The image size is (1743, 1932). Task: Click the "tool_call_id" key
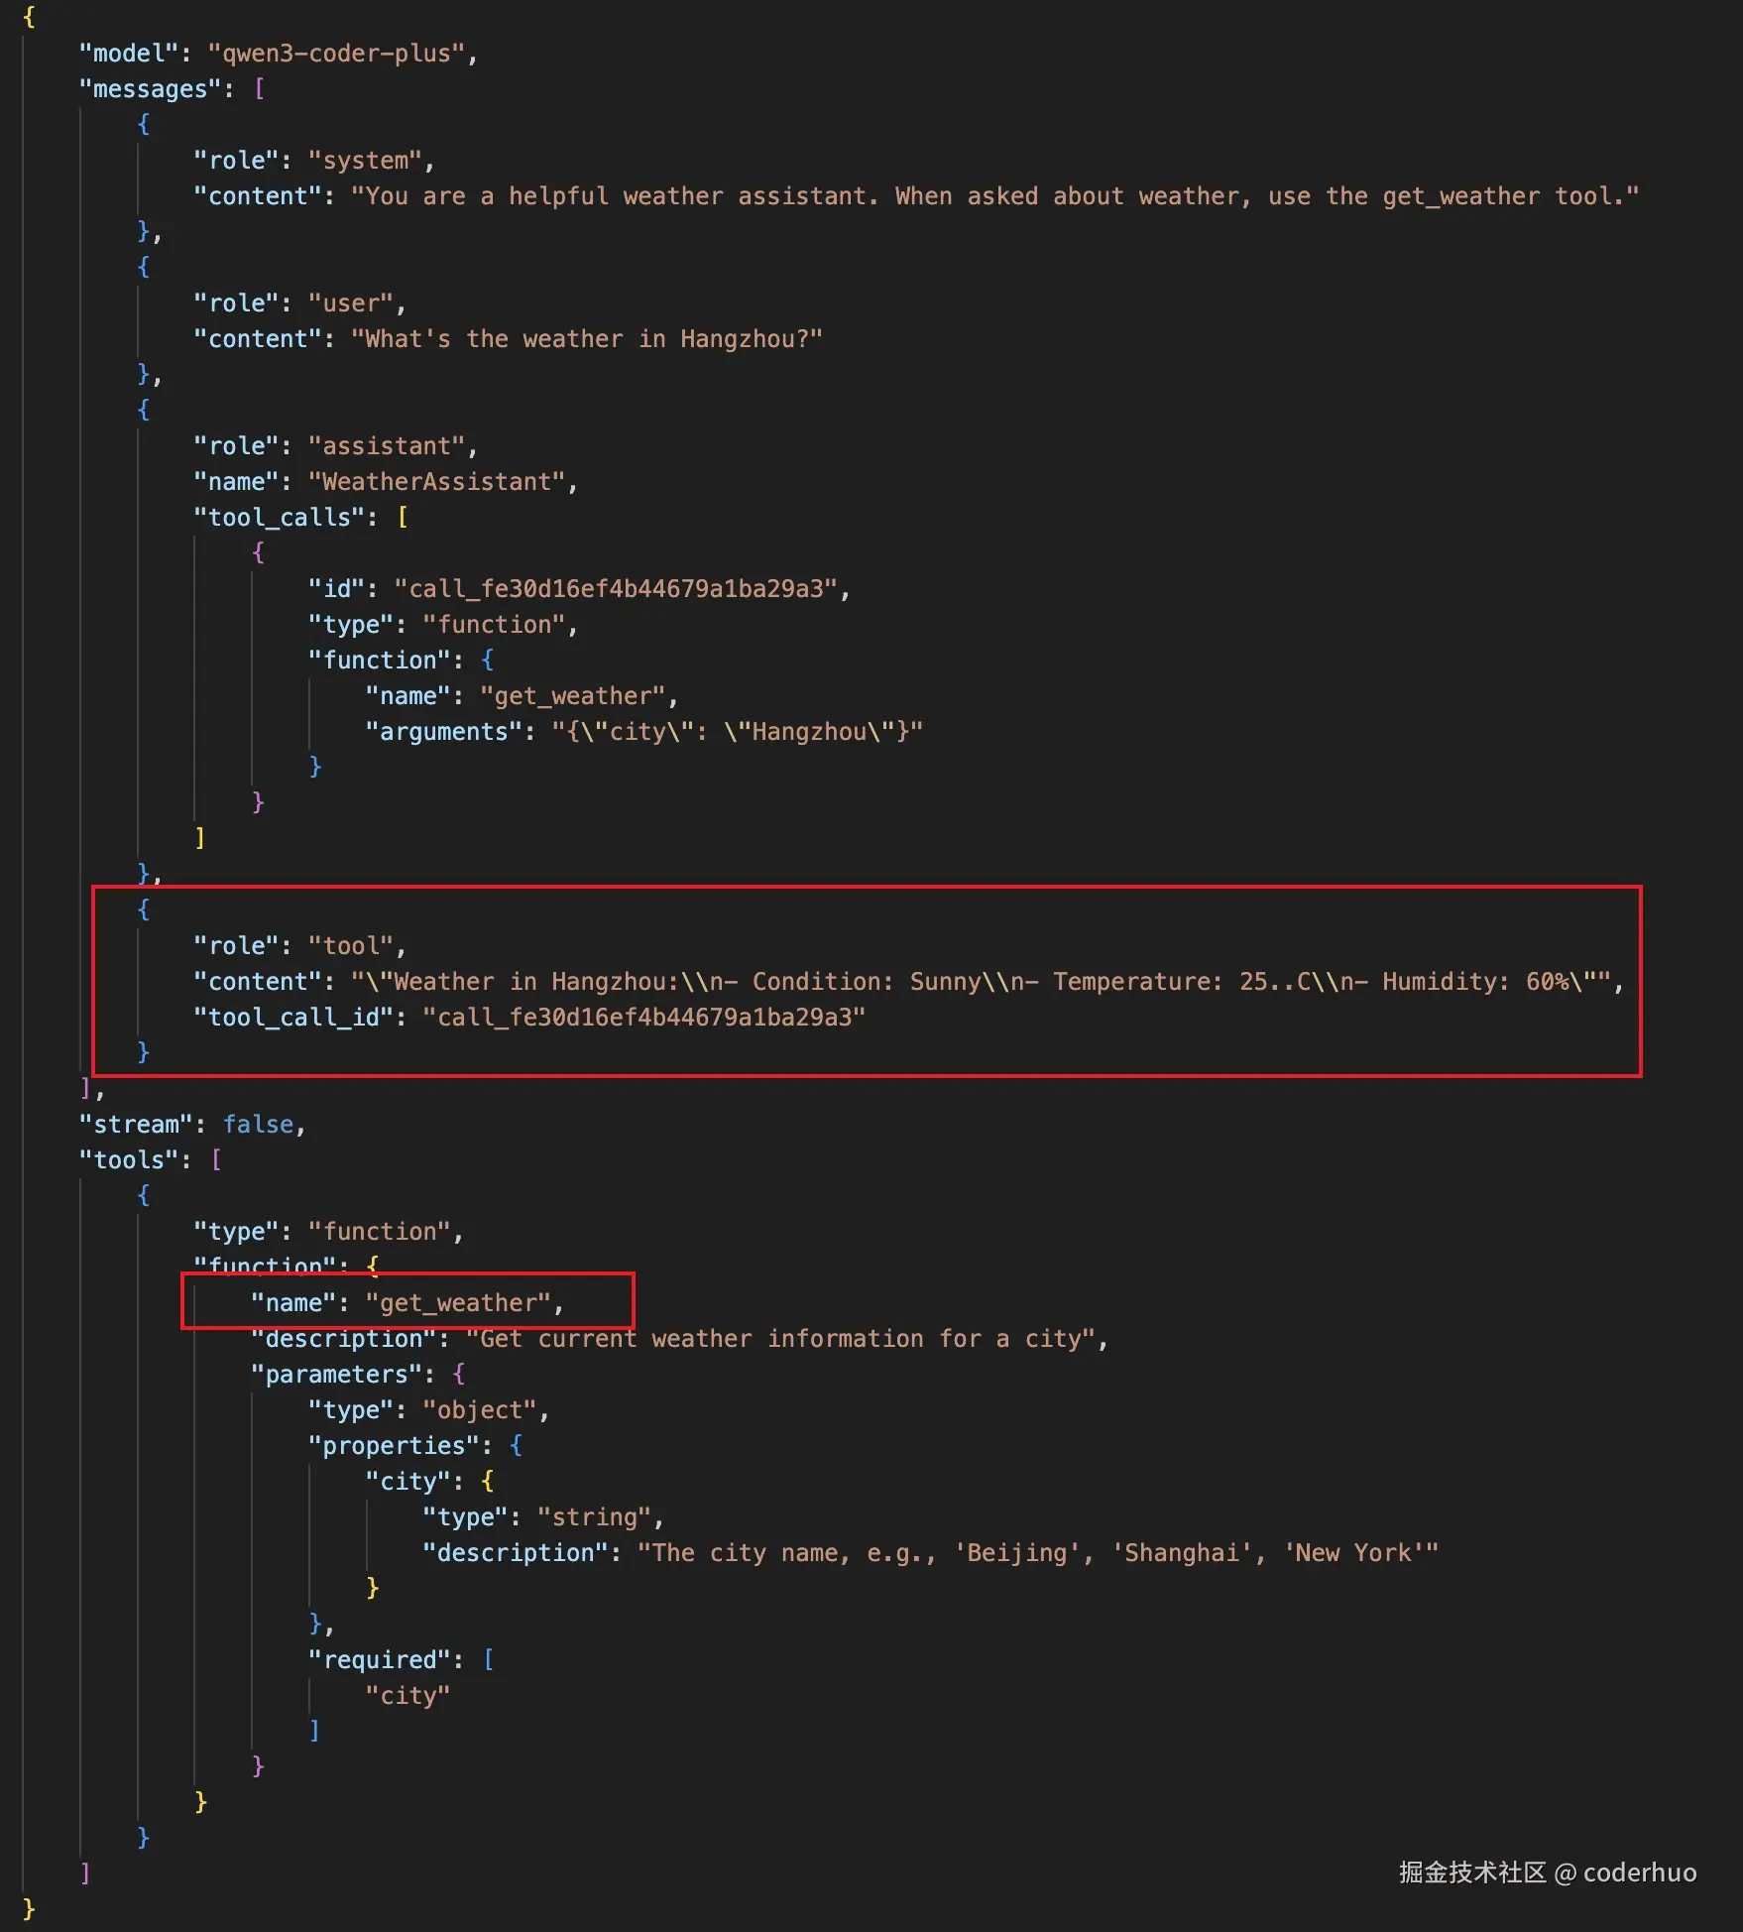[293, 1018]
